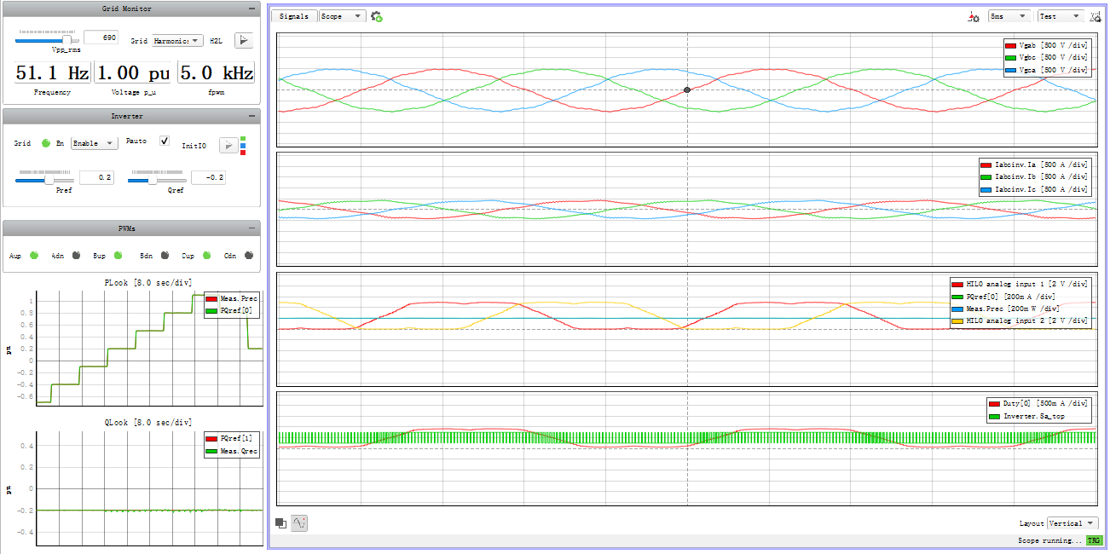1110x554 pixels.
Task: Open the Layout Vertical selector
Action: (x=1072, y=523)
